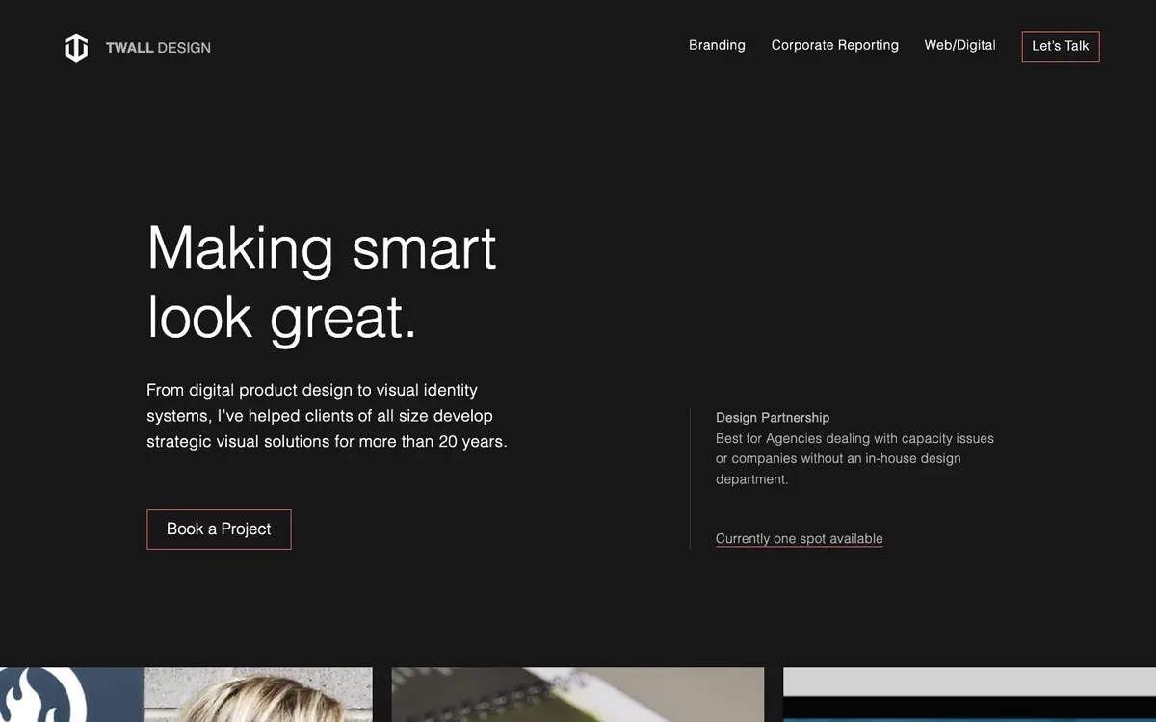Viewport: 1156px width, 722px height.
Task: Click the TWALL DESIGN brand name text
Action: point(158,48)
